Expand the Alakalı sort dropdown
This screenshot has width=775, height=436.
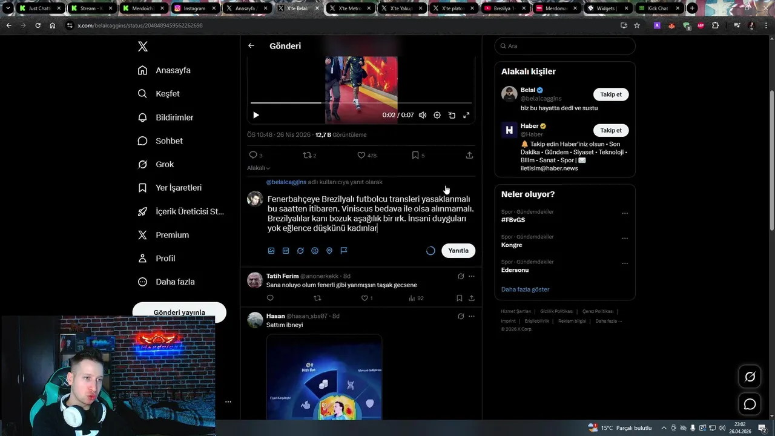259,168
